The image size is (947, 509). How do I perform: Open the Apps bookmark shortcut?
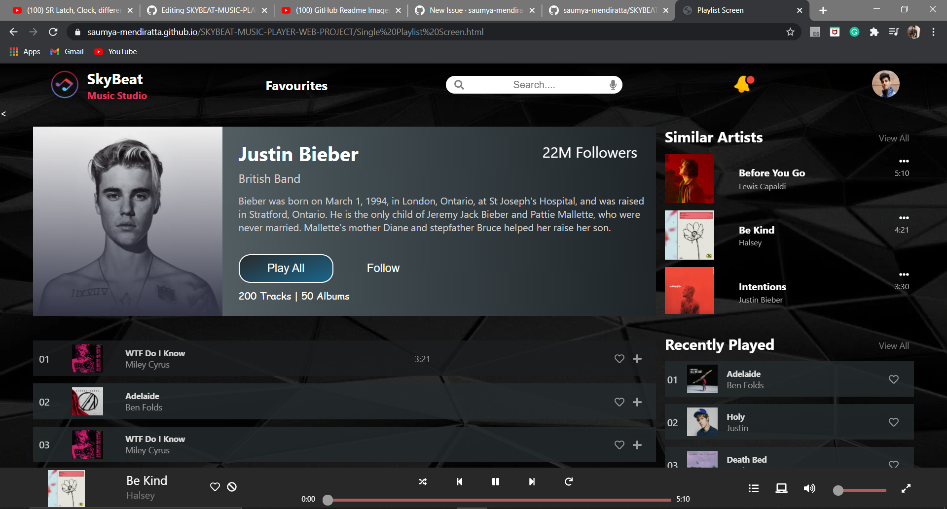[x=25, y=52]
